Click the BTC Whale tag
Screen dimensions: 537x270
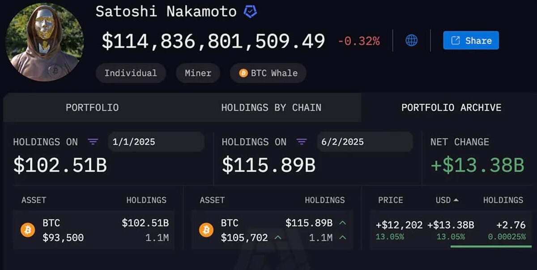268,73
